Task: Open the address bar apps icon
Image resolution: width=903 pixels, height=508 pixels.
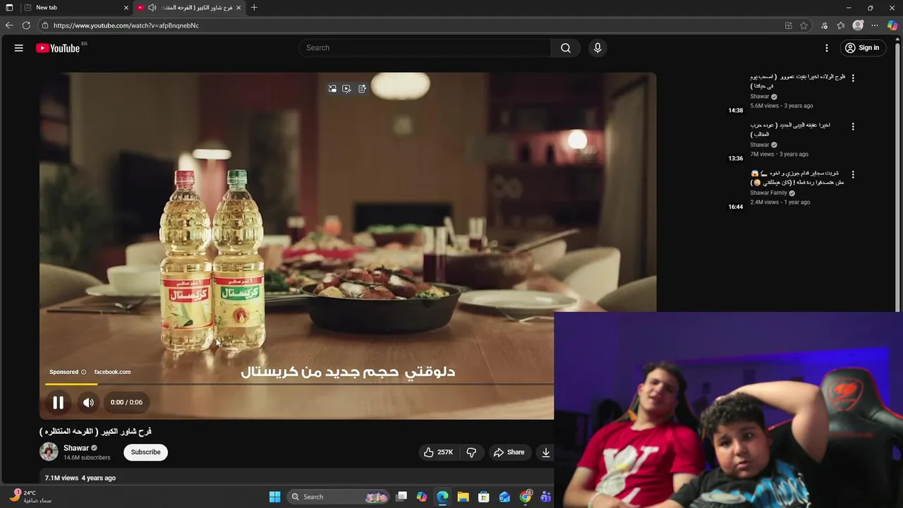Action: [x=789, y=25]
